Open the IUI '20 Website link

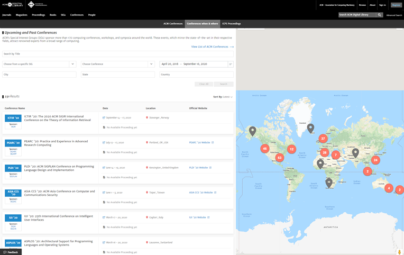(199, 217)
